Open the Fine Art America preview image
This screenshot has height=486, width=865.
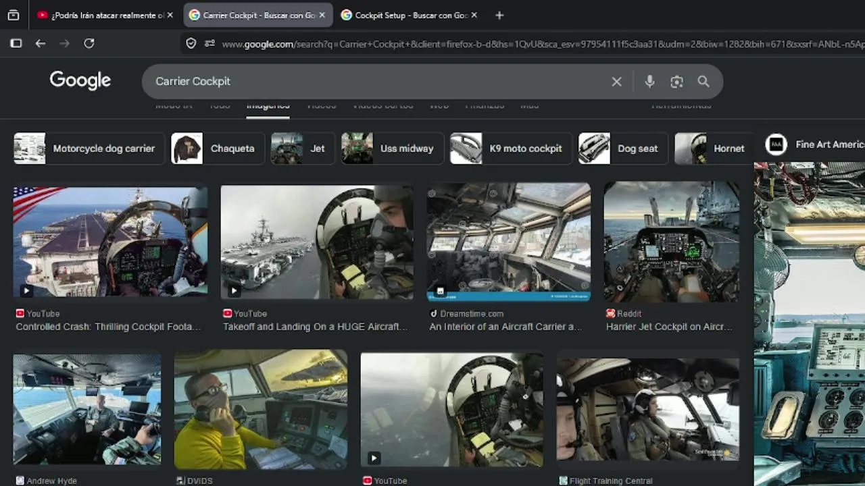(x=810, y=324)
